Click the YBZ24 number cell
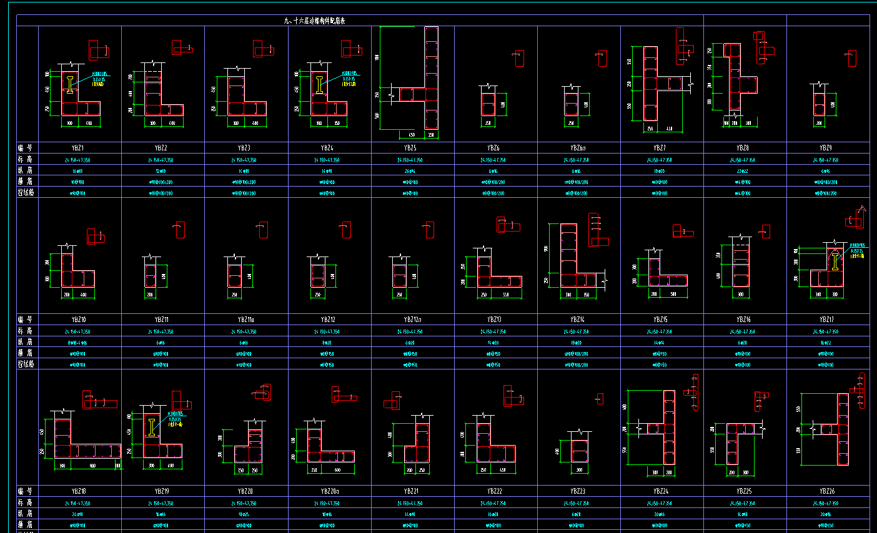Screen dimensions: 877x533 (662, 491)
